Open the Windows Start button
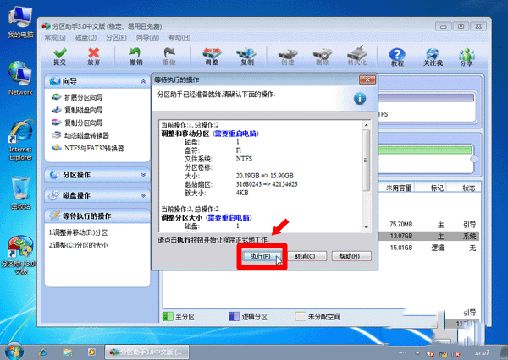Image resolution: width=508 pixels, height=360 pixels. point(14,352)
